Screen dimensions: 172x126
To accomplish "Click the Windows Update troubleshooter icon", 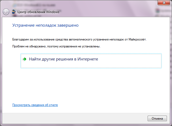I will 14,12.
